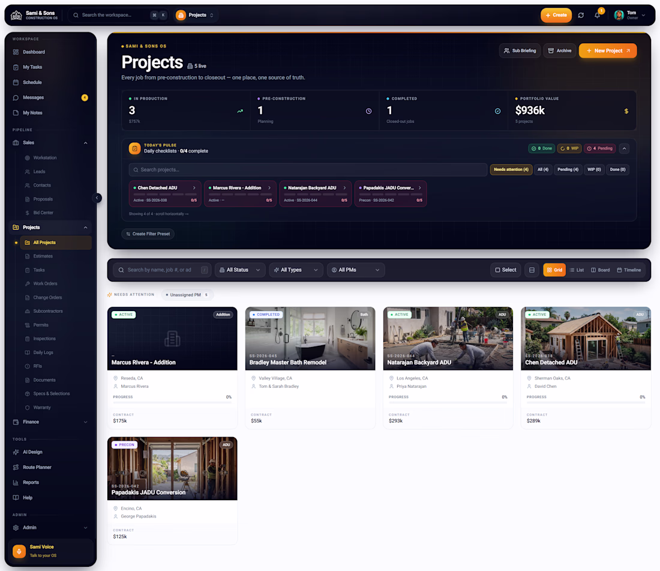Open the All Status dropdown
Viewport: 660px width, 571px height.
click(x=240, y=270)
